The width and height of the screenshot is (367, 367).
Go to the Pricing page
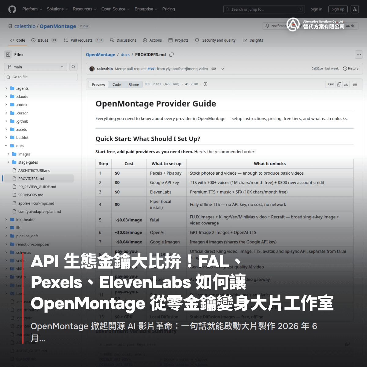coord(169,9)
